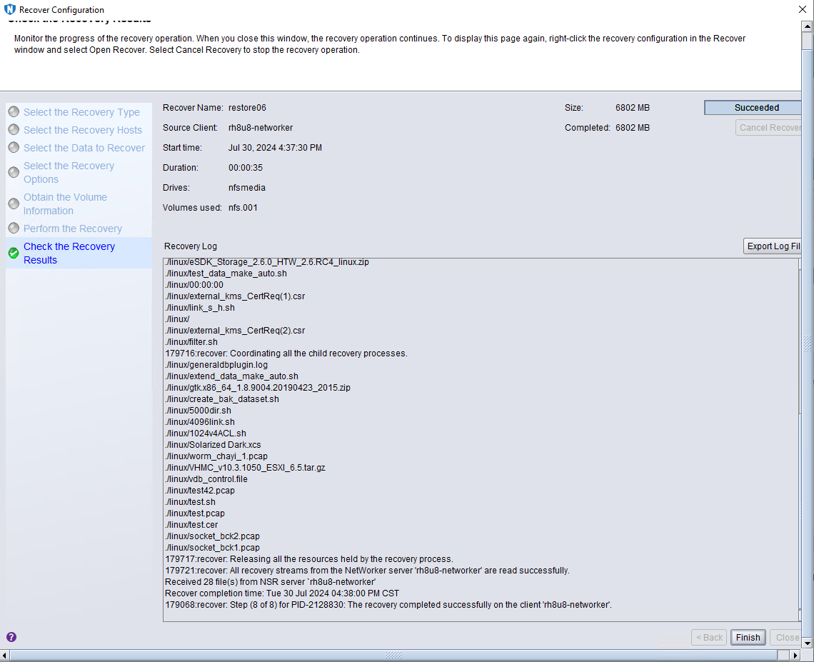This screenshot has width=814, height=662.
Task: Click the step bullet for Select the Recovery Options
Action: (14, 172)
